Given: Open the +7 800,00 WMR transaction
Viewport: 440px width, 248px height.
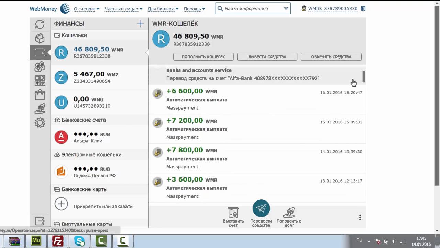Looking at the screenshot, I should (257, 158).
